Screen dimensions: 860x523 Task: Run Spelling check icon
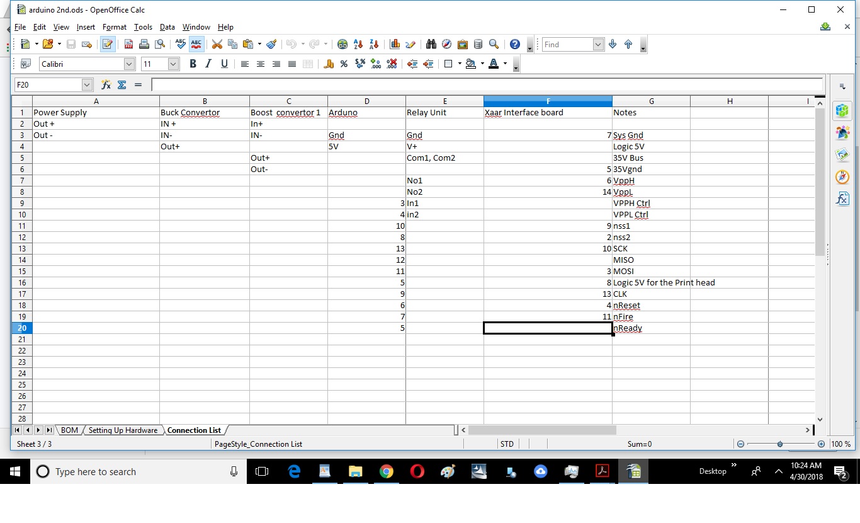point(181,44)
